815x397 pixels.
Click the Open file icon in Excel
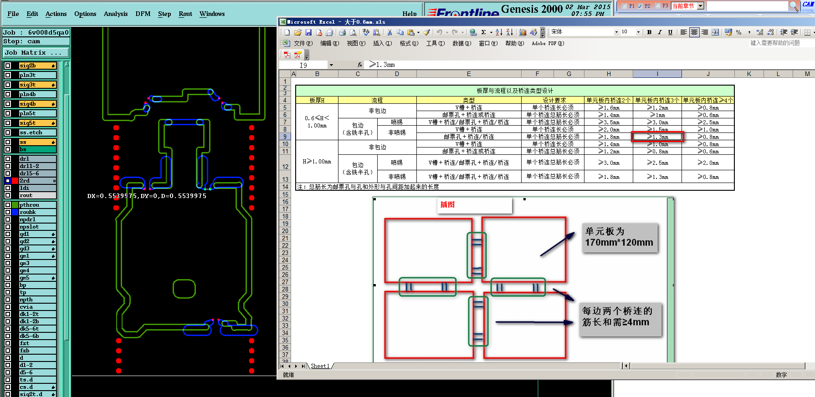click(298, 32)
